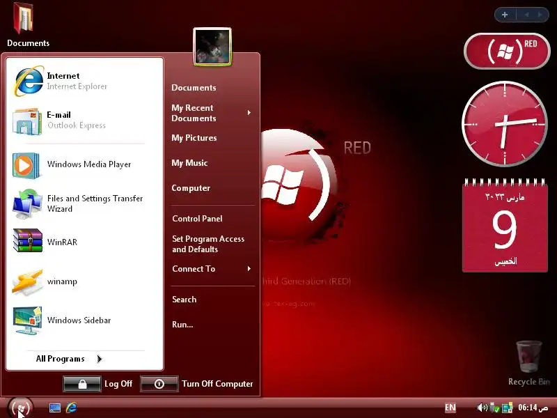This screenshot has width=557, height=418.
Task: Click the Connect To label text
Action: pos(194,269)
